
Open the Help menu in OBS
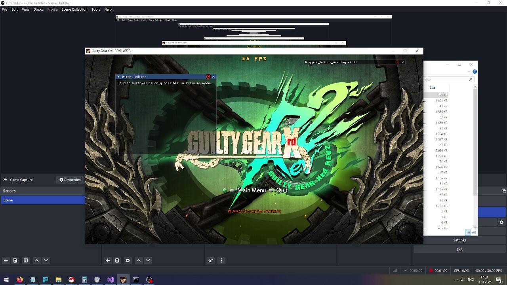tap(108, 9)
